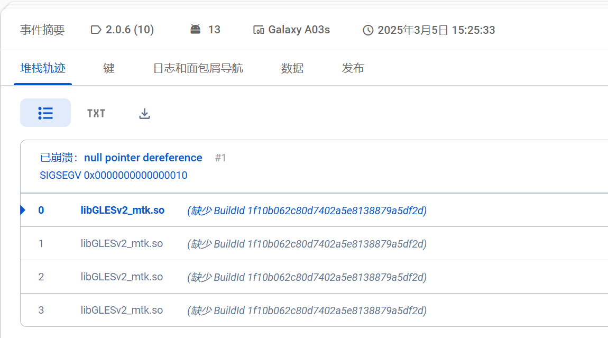This screenshot has height=338, width=608.
Task: Switch stack trace to TXT view
Action: click(96, 113)
